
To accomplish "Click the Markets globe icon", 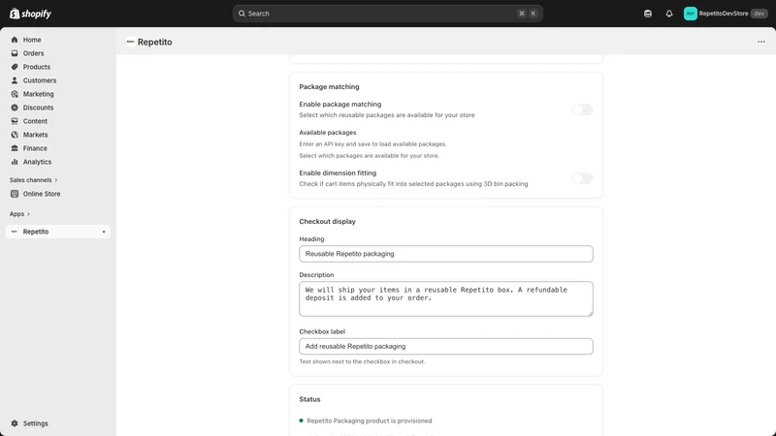I will (15, 135).
